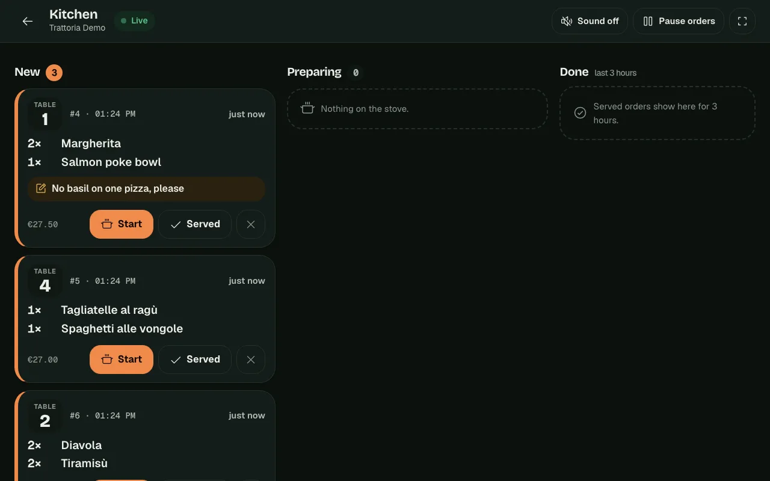Select the New orders count badge
Screen dimensions: 770x481
point(54,73)
